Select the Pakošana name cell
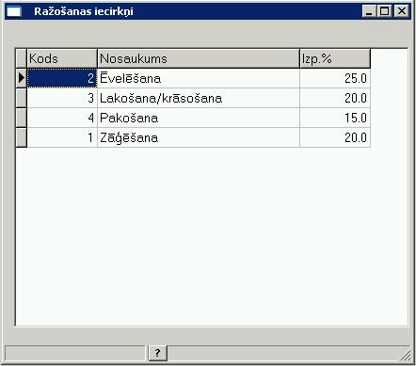The image size is (416, 366). point(199,118)
